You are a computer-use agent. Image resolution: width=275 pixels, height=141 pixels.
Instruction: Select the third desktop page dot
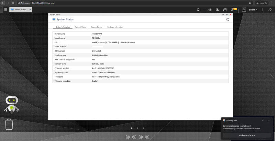143,128
